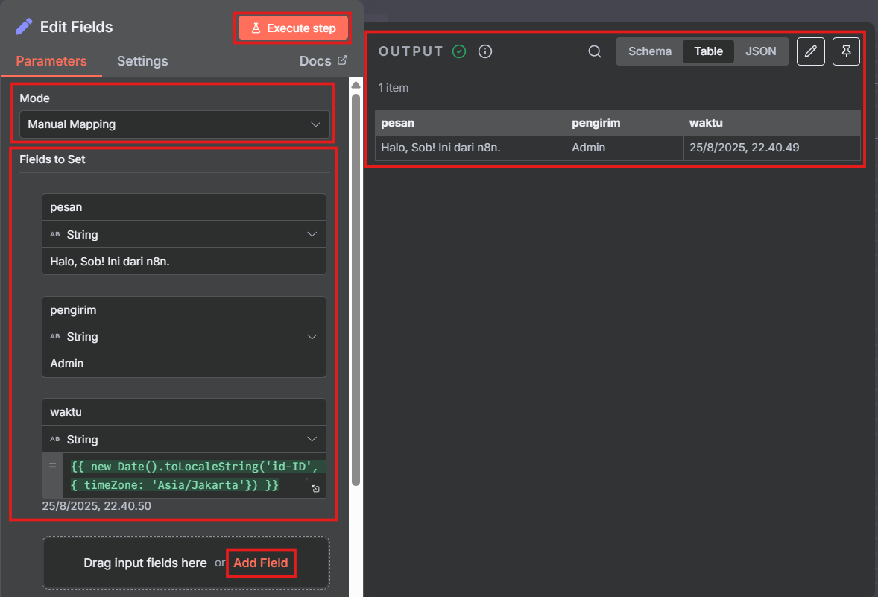This screenshot has height=597, width=878.
Task: Open the Settings tab
Action: (x=142, y=61)
